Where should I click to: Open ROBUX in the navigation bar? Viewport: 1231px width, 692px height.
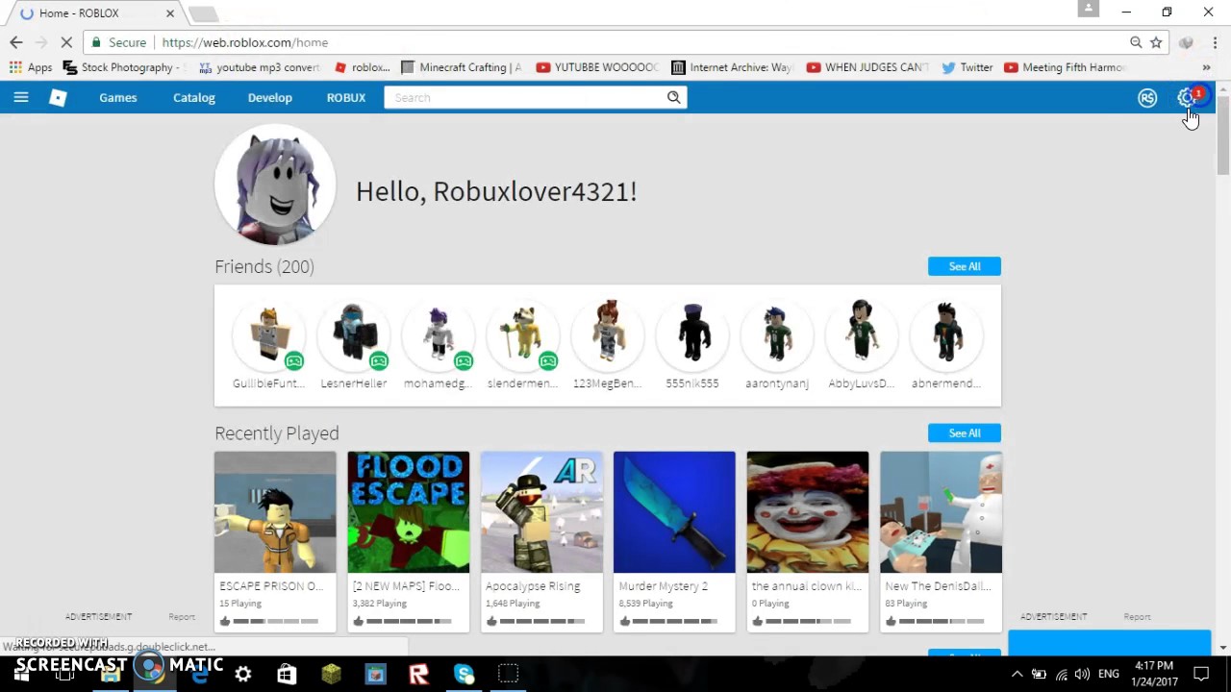tap(346, 97)
